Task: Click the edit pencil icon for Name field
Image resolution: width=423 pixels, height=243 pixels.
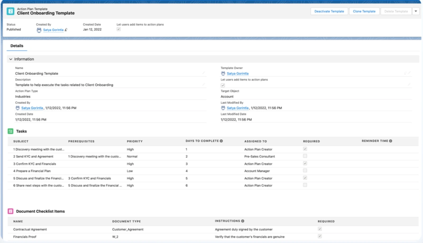Action: [x=204, y=73]
